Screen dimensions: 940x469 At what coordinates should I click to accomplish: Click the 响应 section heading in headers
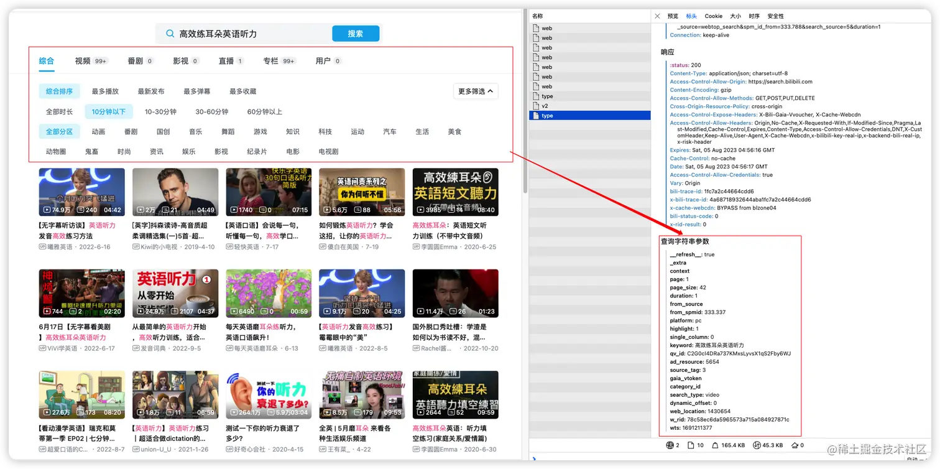[667, 52]
